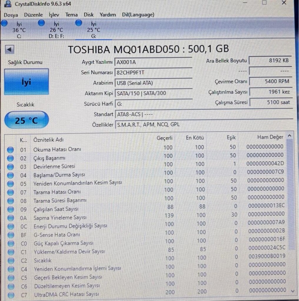The height and width of the screenshot is (301, 299).
Task: Click status orb of Çalışılan Saat Sayısı row
Action: pyautogui.click(x=11, y=209)
